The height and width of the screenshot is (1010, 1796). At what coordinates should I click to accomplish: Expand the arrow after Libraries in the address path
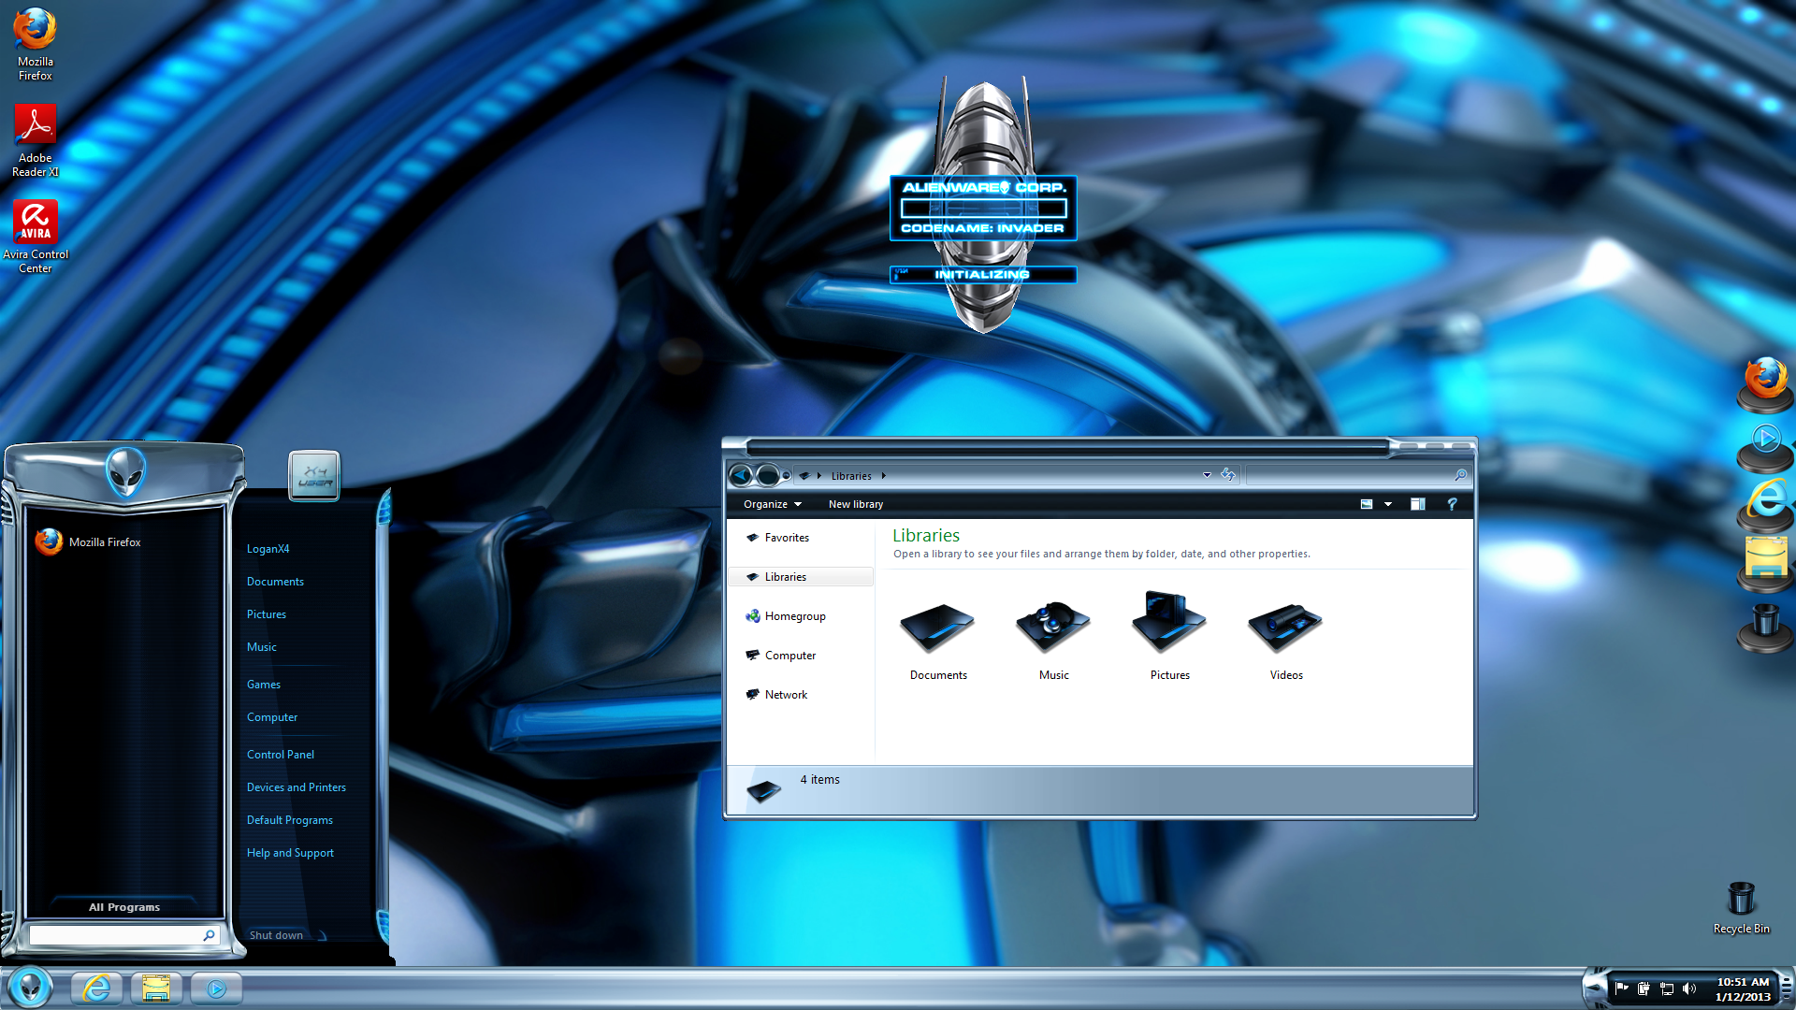coord(883,475)
